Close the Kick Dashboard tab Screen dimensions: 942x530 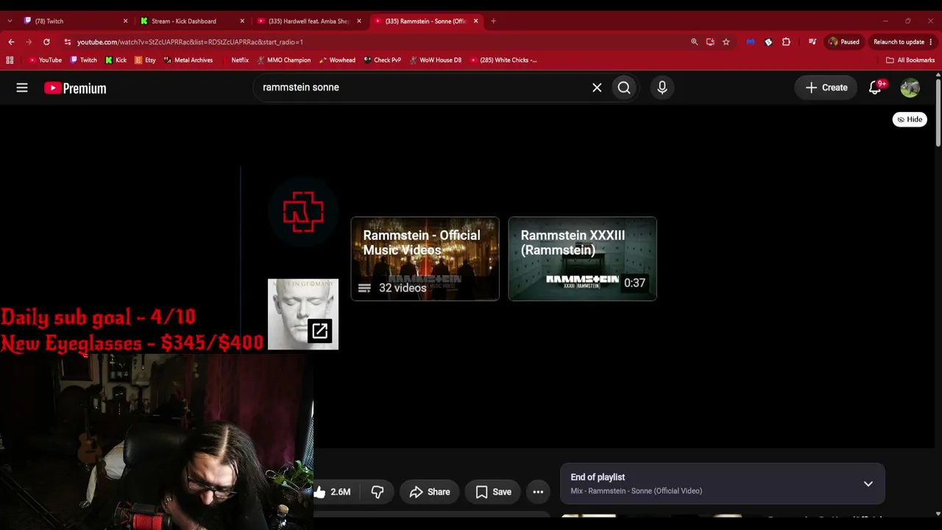point(242,21)
